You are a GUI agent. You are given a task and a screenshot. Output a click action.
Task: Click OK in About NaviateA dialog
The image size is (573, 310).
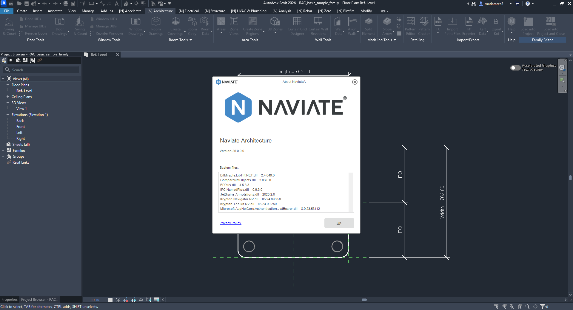(339, 223)
